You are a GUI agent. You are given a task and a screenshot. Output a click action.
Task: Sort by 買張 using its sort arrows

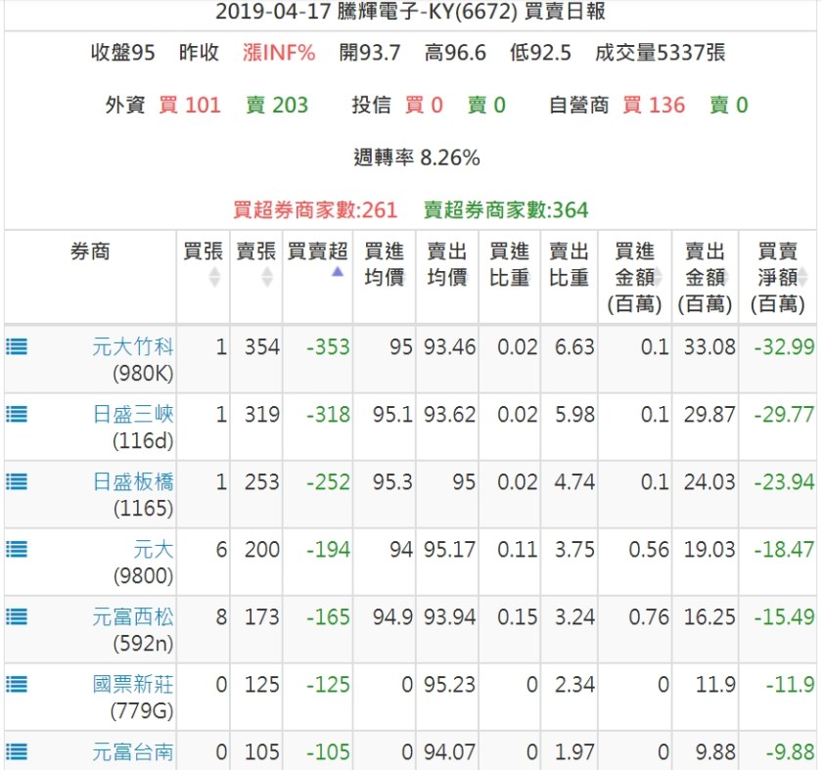pyautogui.click(x=214, y=278)
